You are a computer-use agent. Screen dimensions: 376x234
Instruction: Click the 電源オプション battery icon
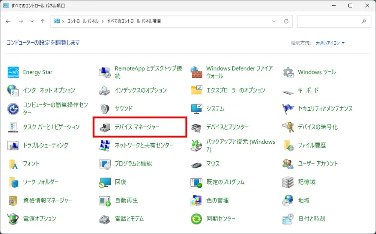pos(13,219)
